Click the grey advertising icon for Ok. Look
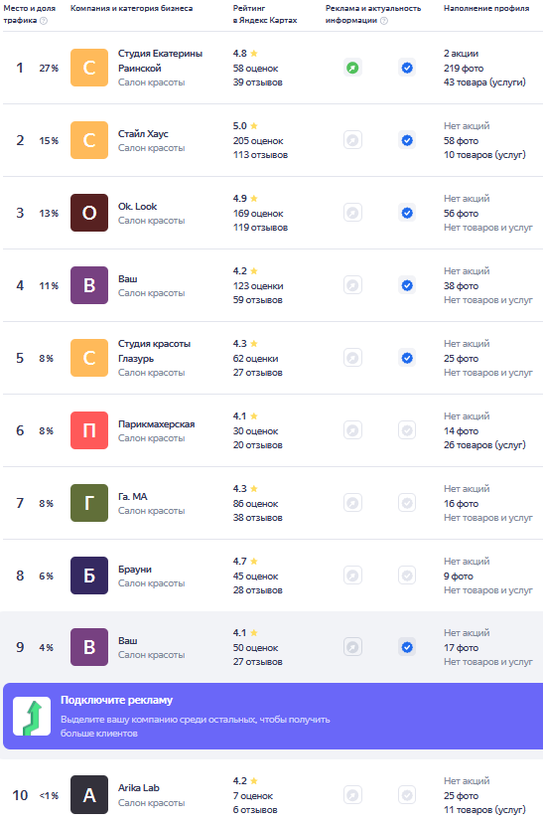The height and width of the screenshot is (824, 543). click(x=352, y=213)
